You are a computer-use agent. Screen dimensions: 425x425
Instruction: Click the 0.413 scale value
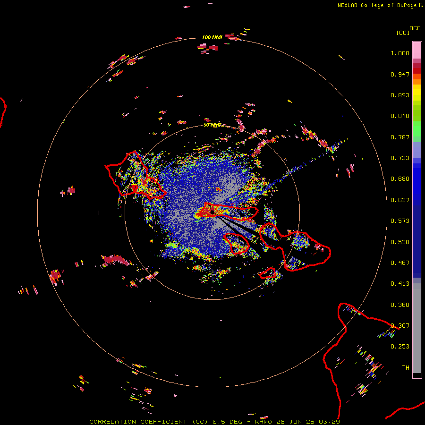pyautogui.click(x=400, y=284)
